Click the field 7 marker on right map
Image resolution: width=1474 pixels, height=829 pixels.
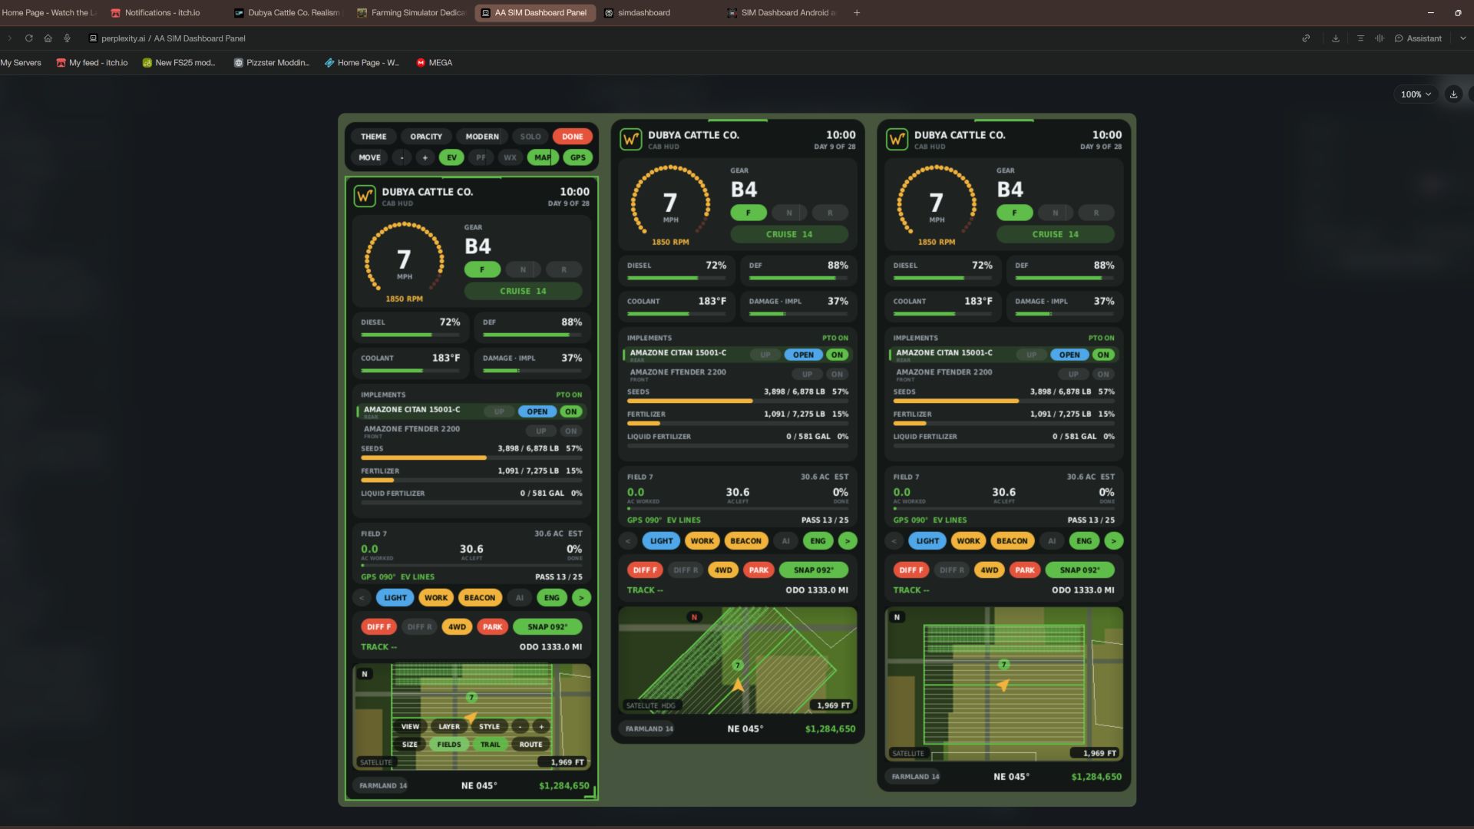[x=1003, y=664]
